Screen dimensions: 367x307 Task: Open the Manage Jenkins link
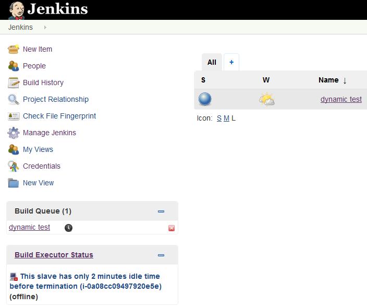[50, 133]
